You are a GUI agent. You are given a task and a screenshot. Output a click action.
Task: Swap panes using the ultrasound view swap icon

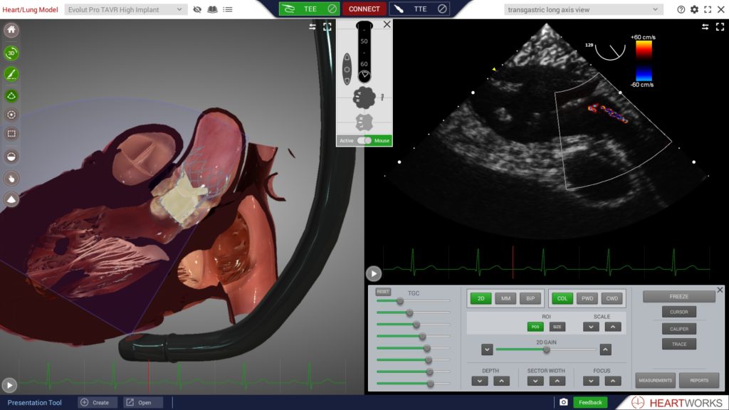click(x=706, y=27)
